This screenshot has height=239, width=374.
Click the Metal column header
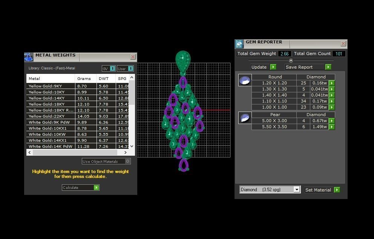(x=51, y=78)
